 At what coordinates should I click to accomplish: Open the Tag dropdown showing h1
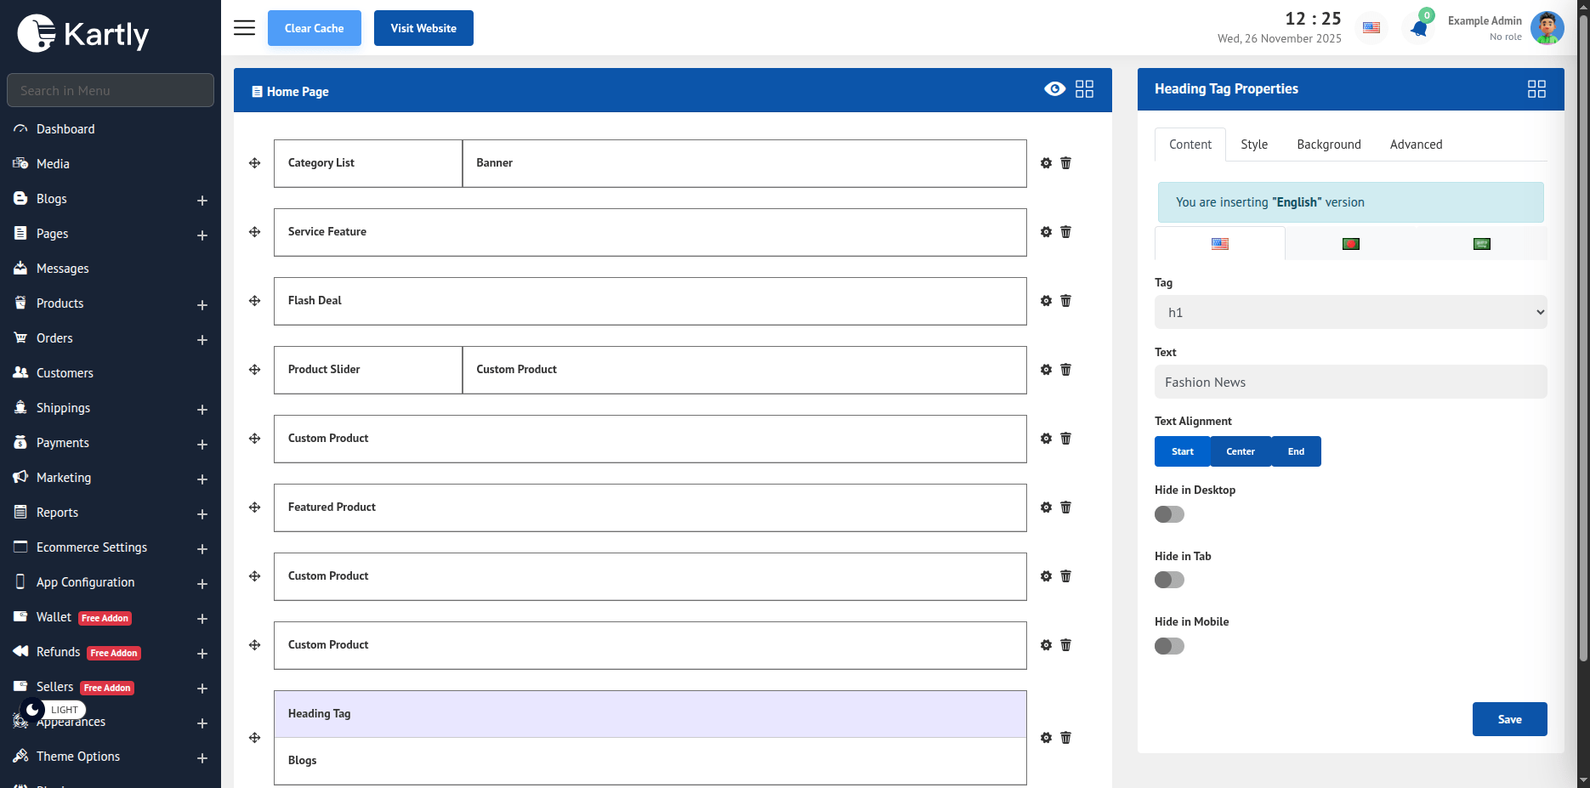(x=1349, y=312)
